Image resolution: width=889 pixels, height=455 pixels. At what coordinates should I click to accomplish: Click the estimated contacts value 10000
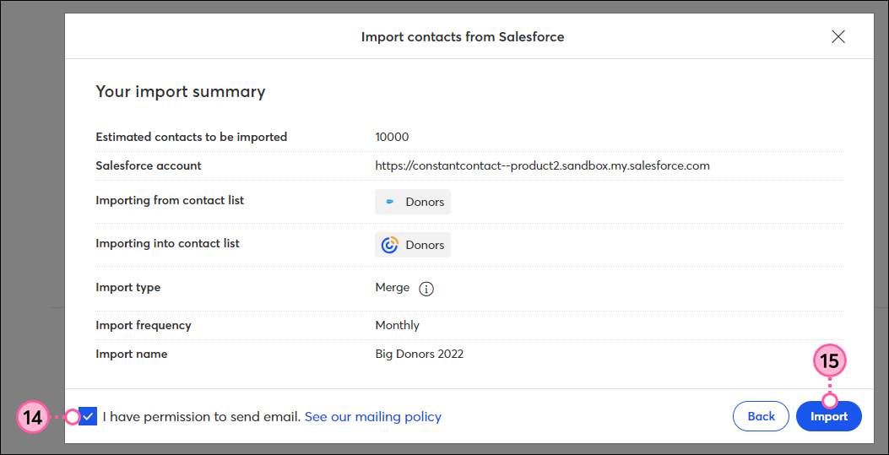point(392,137)
